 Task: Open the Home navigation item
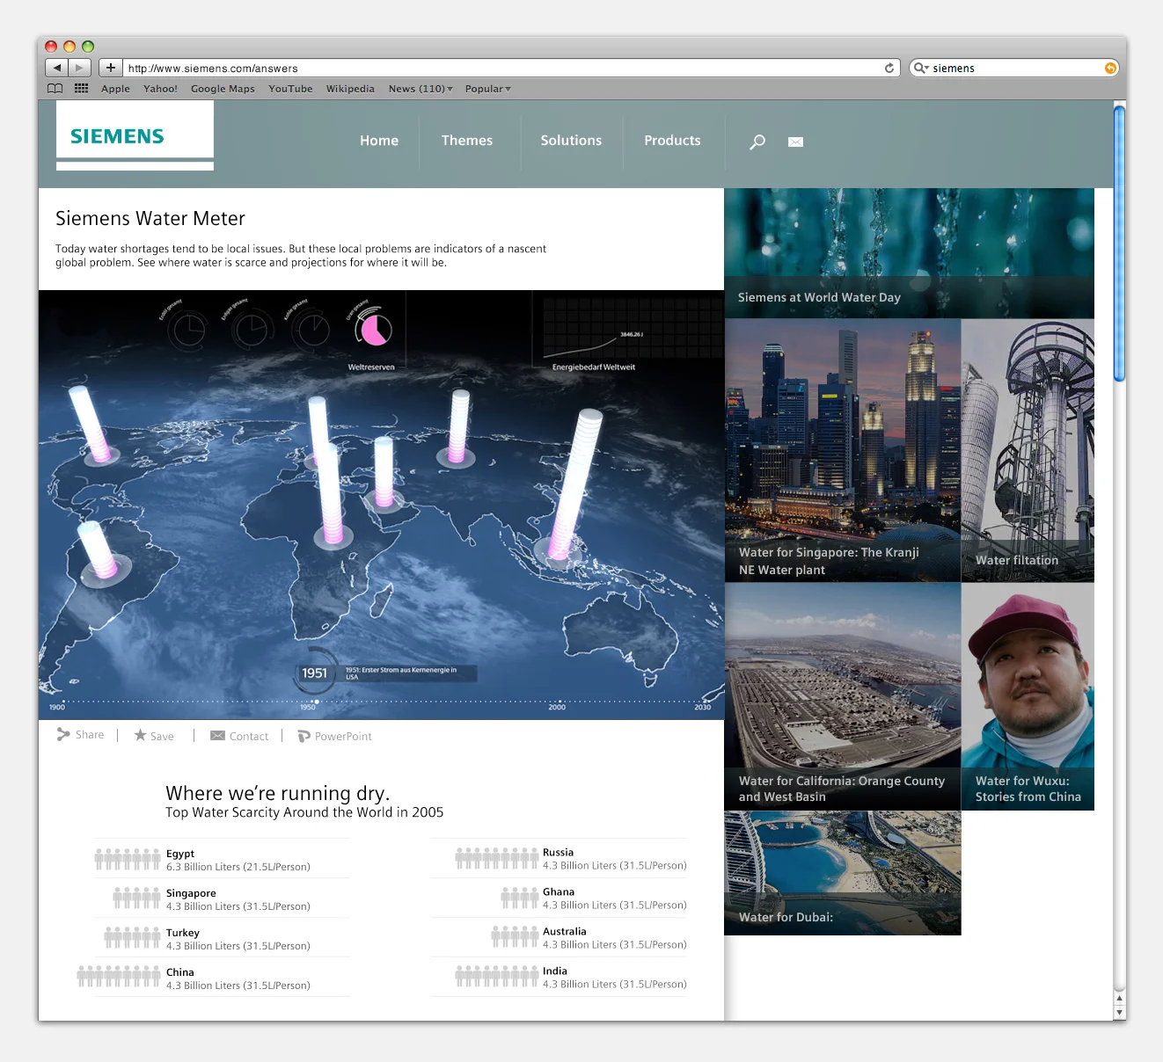pos(379,141)
